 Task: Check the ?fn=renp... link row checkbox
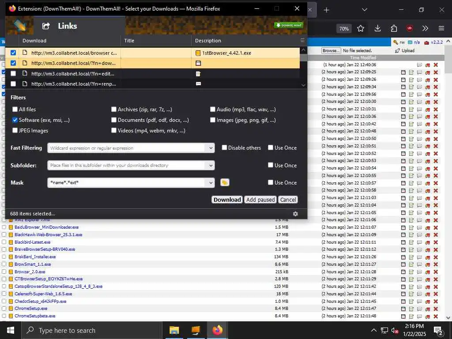pyautogui.click(x=13, y=84)
